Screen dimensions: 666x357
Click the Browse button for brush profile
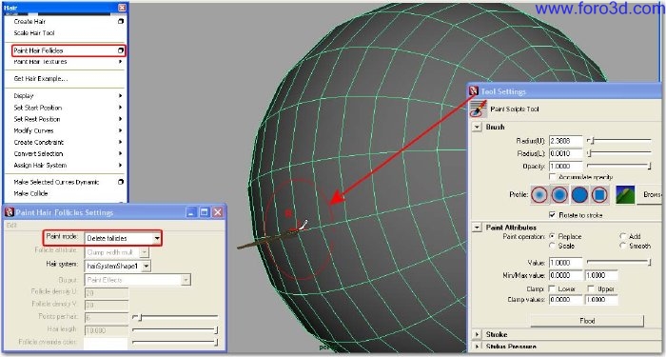[x=651, y=194]
